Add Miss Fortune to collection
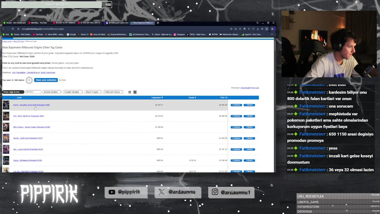Image resolution: width=380 pixels, height=214 pixels. [x=236, y=127]
